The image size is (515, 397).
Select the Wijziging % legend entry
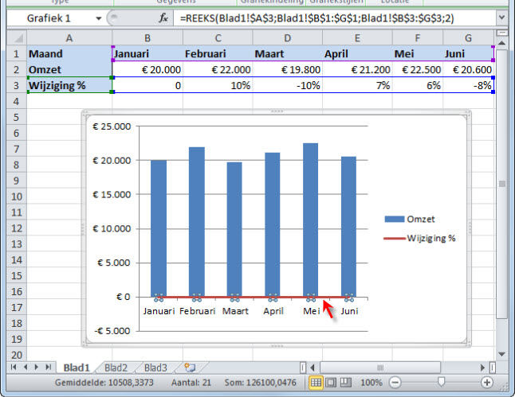(419, 239)
